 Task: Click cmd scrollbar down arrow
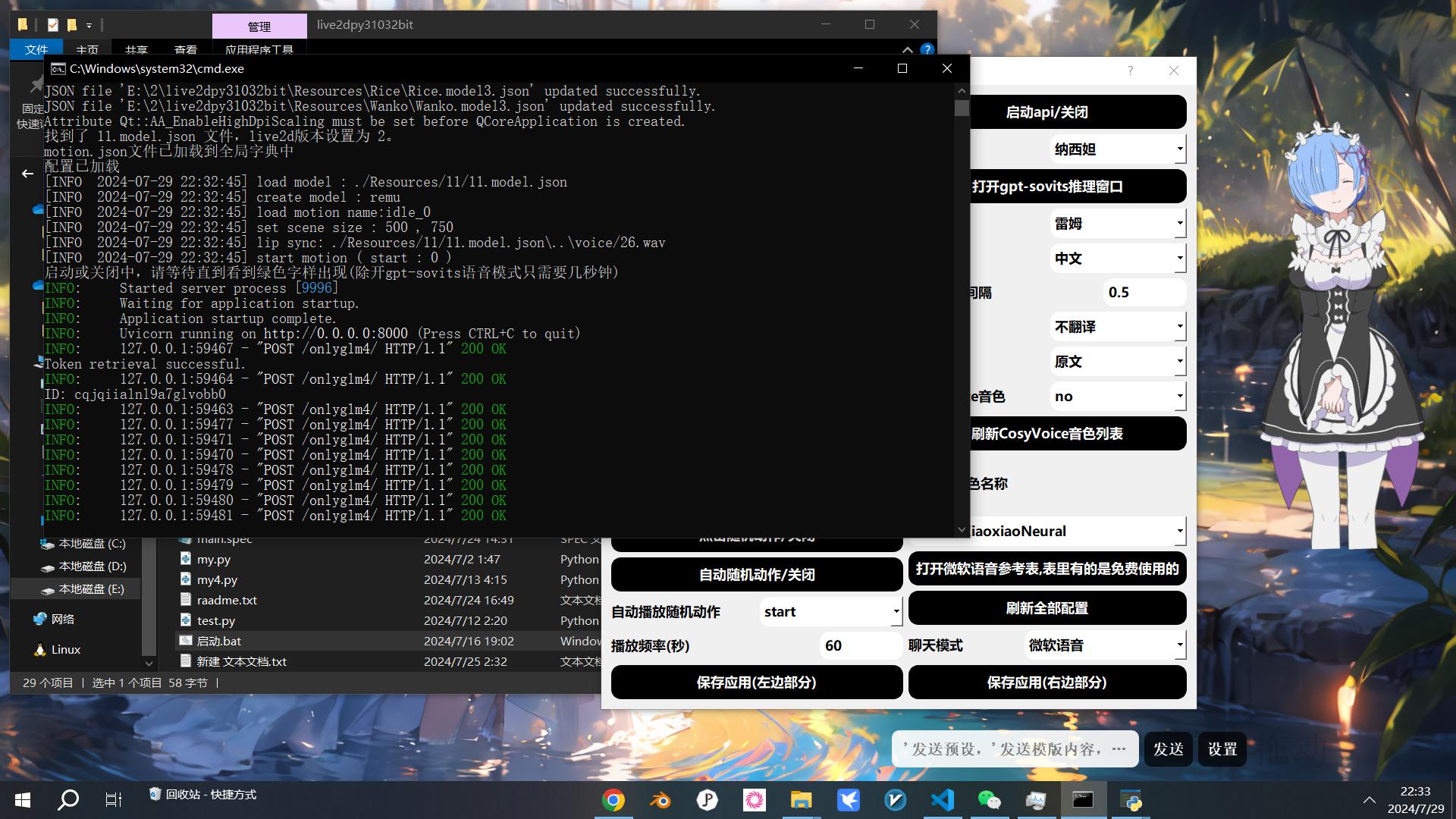coord(962,529)
